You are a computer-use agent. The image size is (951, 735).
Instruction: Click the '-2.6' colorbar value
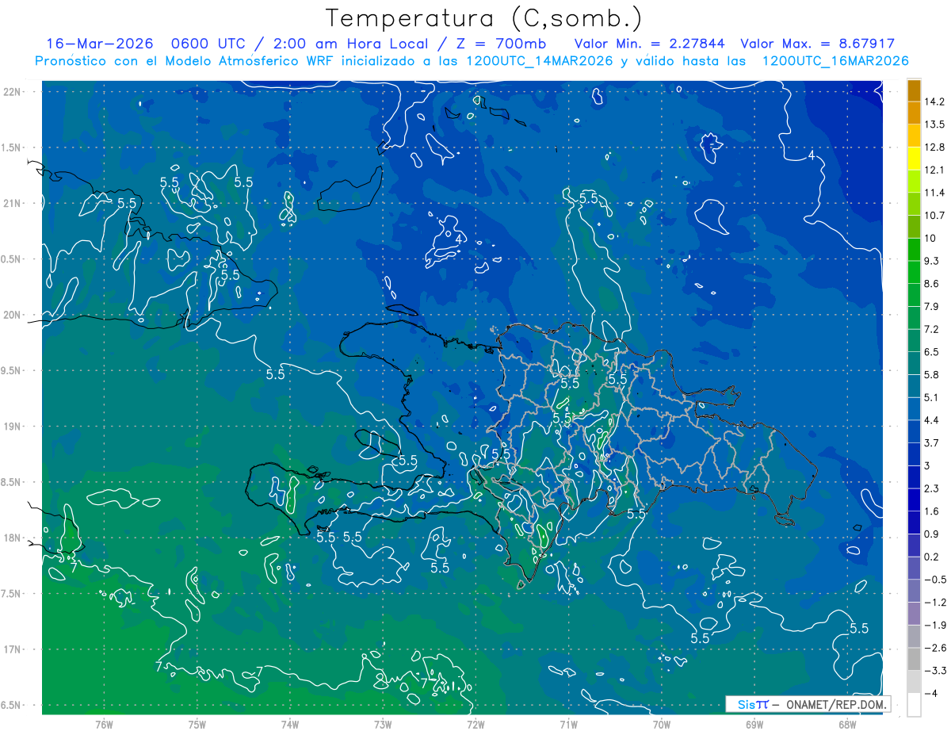pos(934,648)
